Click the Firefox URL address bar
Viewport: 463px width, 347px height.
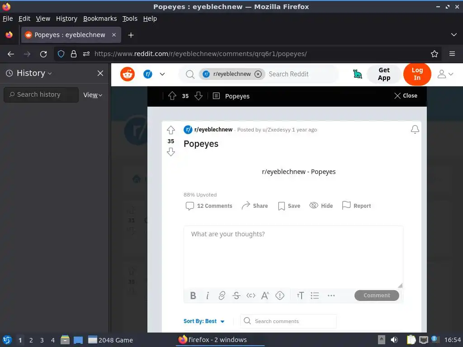tap(248, 54)
